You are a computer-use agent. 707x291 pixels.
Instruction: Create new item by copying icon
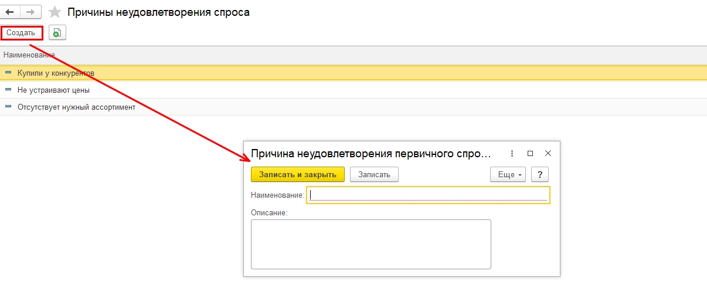(x=57, y=33)
